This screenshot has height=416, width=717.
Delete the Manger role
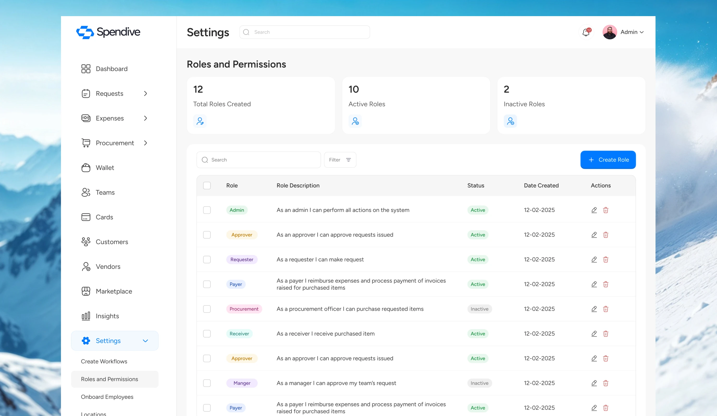(606, 383)
